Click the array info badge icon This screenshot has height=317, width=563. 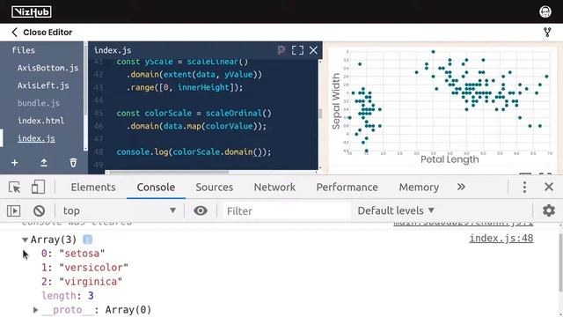pyautogui.click(x=87, y=240)
